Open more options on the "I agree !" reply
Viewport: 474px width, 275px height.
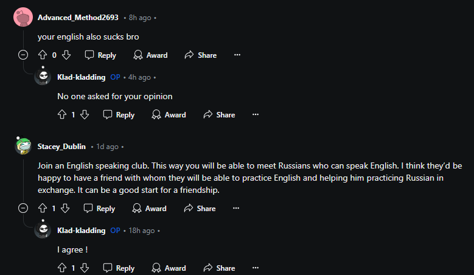pyautogui.click(x=256, y=268)
